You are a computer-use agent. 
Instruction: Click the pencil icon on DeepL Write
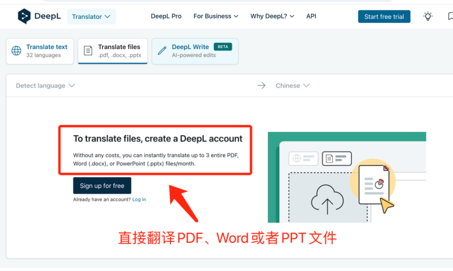pyautogui.click(x=162, y=51)
